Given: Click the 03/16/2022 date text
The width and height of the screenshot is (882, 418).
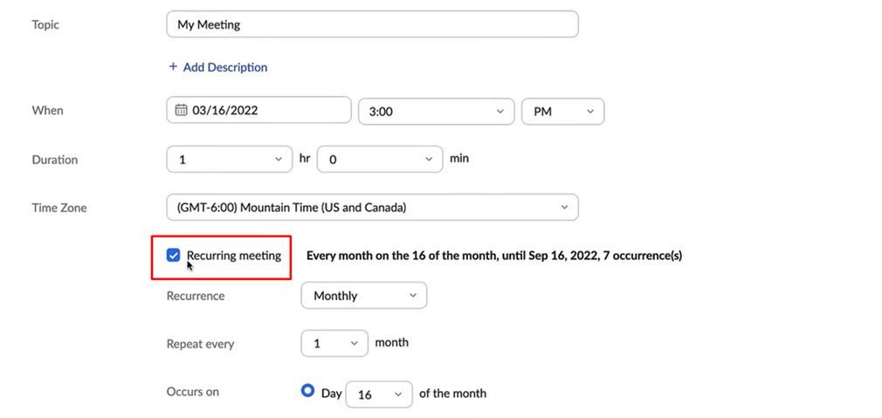Looking at the screenshot, I should pyautogui.click(x=225, y=111).
